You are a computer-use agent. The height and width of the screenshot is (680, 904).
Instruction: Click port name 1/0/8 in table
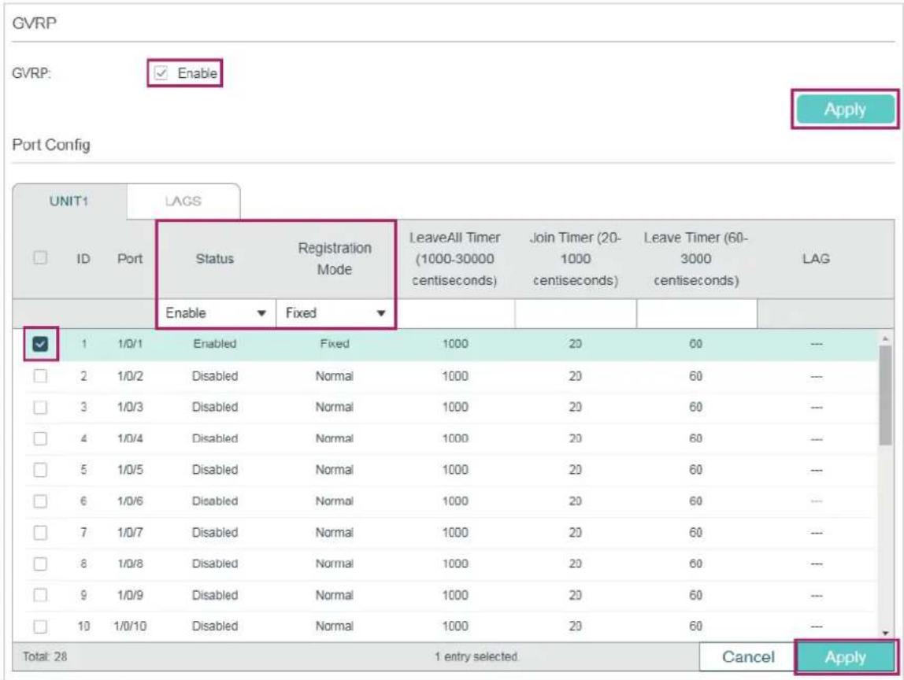[x=130, y=564]
